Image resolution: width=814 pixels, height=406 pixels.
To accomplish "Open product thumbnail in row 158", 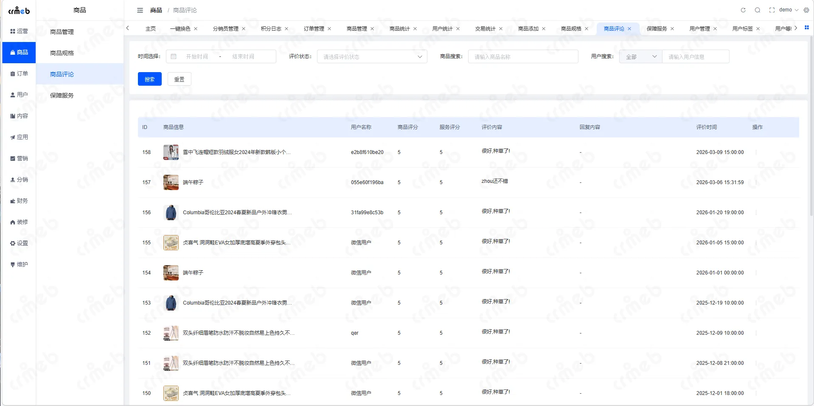I will 171,152.
